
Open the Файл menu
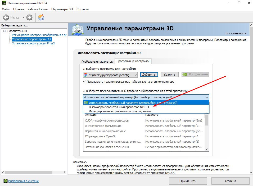[6, 9]
